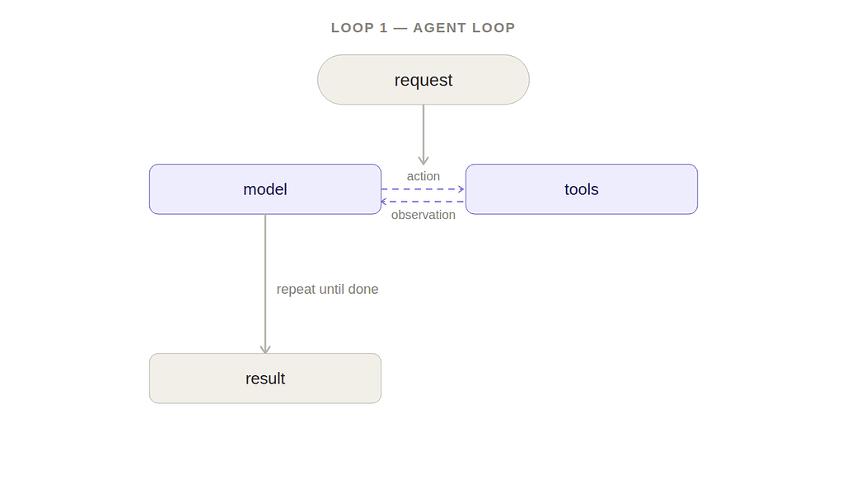Click the downward arrowhead below the request line
847x502 pixels.
423,160
